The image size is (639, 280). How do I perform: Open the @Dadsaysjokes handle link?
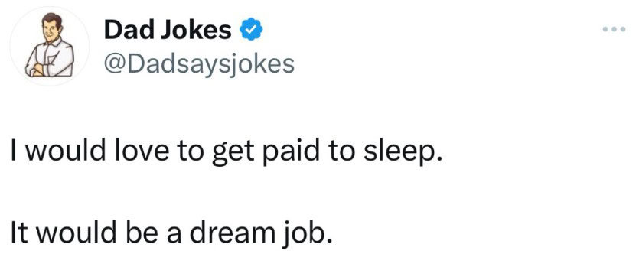pyautogui.click(x=199, y=64)
